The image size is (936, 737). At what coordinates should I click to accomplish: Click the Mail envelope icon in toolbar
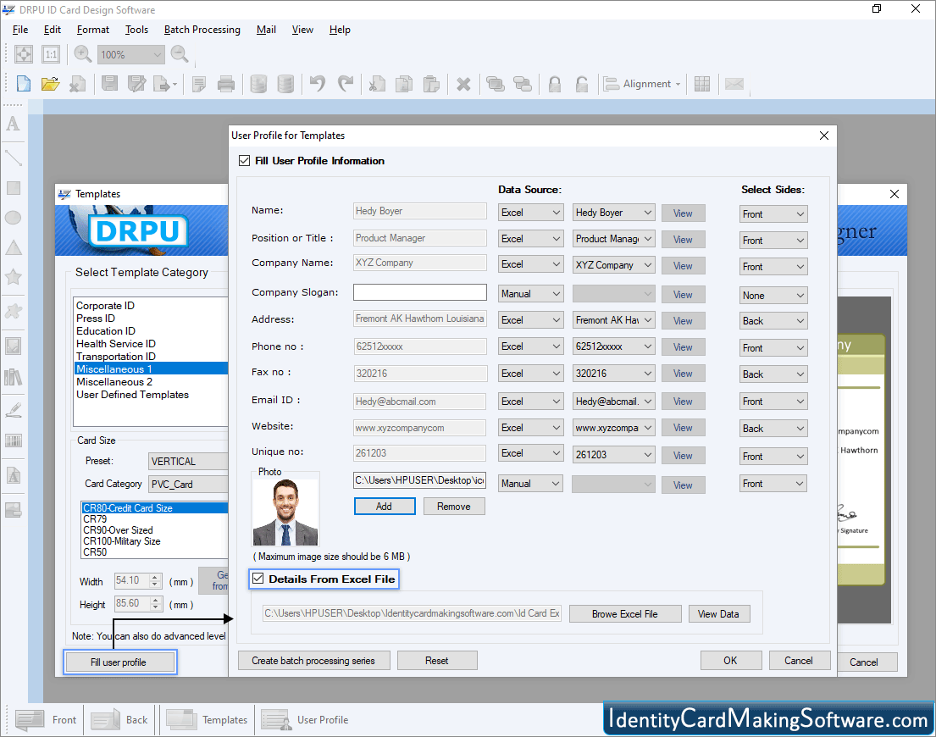click(734, 84)
